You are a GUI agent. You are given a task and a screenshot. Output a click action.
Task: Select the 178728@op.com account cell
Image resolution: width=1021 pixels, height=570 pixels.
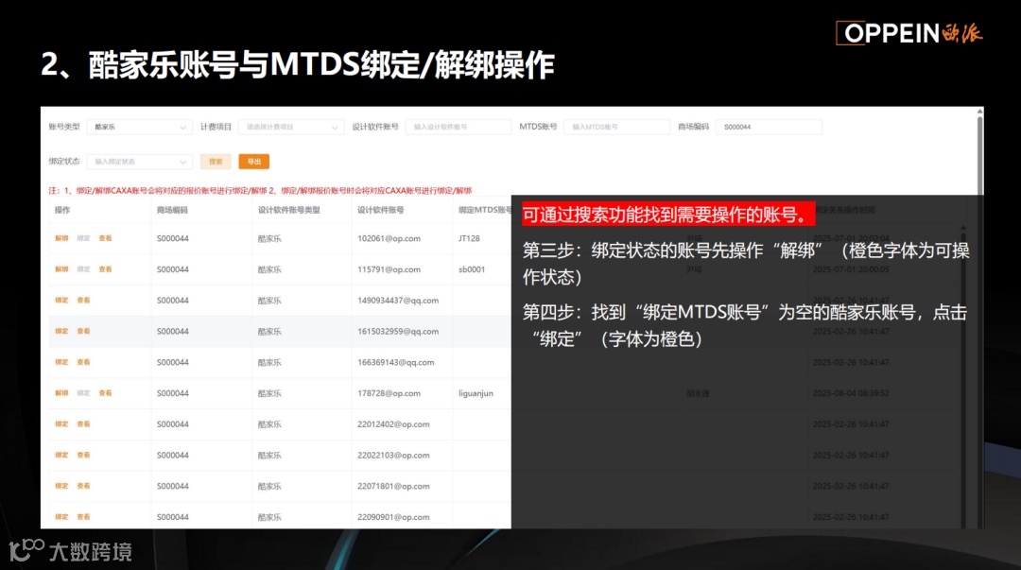click(389, 393)
